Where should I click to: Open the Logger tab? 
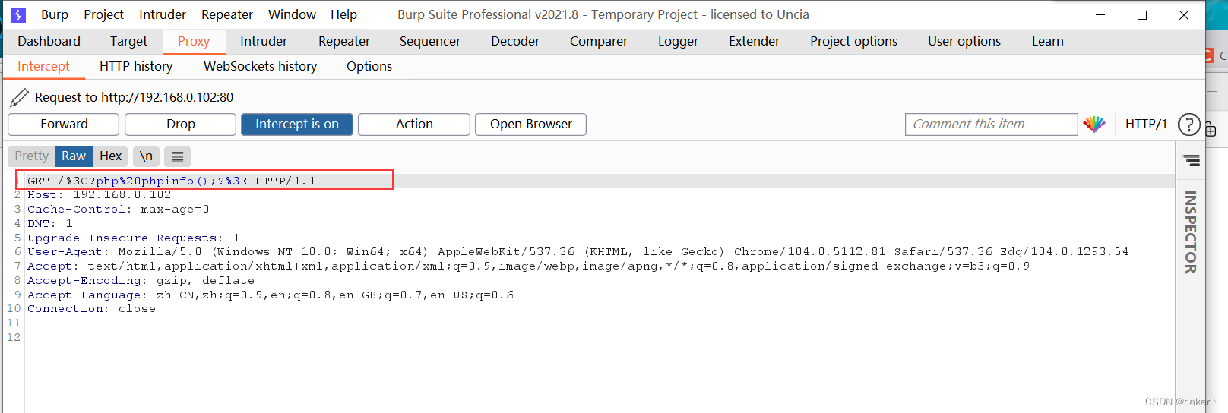pyautogui.click(x=678, y=42)
